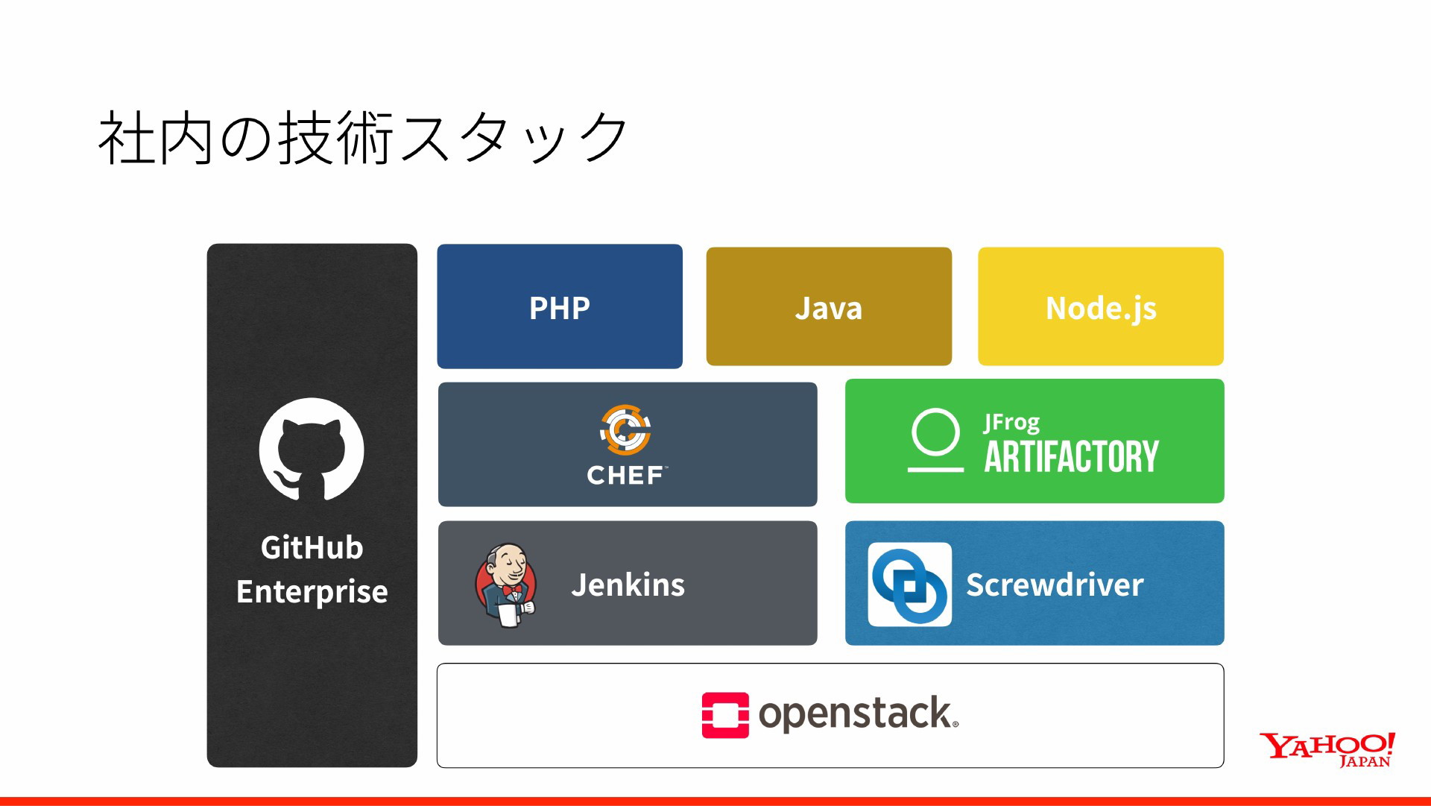Click the Jenkins butler mascot icon
1431x806 pixels.
(x=506, y=585)
